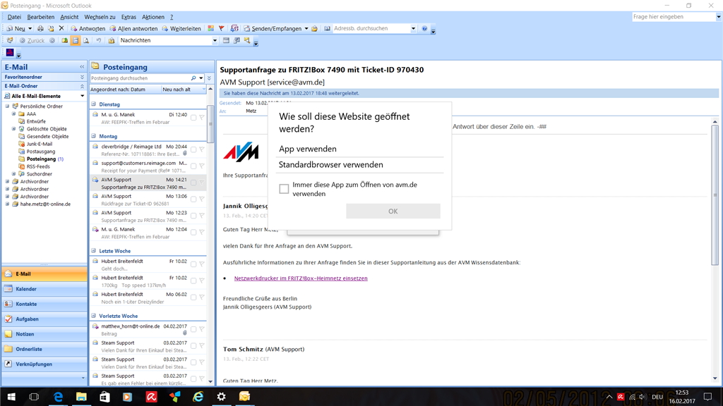Click the colored categorize squares icon
The image size is (723, 406).
tap(210, 28)
